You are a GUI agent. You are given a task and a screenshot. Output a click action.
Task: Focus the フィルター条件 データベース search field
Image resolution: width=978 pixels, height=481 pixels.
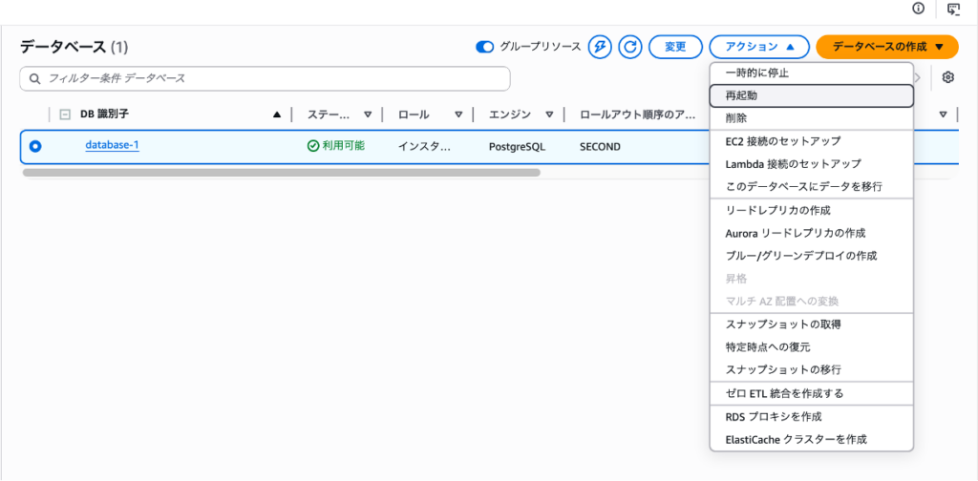pos(266,79)
